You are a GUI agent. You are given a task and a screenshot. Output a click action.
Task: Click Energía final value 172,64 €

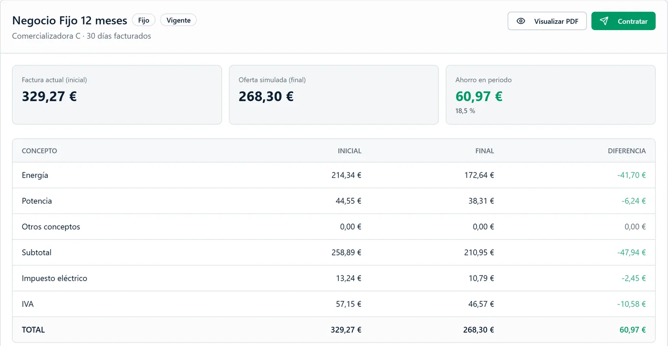point(479,175)
